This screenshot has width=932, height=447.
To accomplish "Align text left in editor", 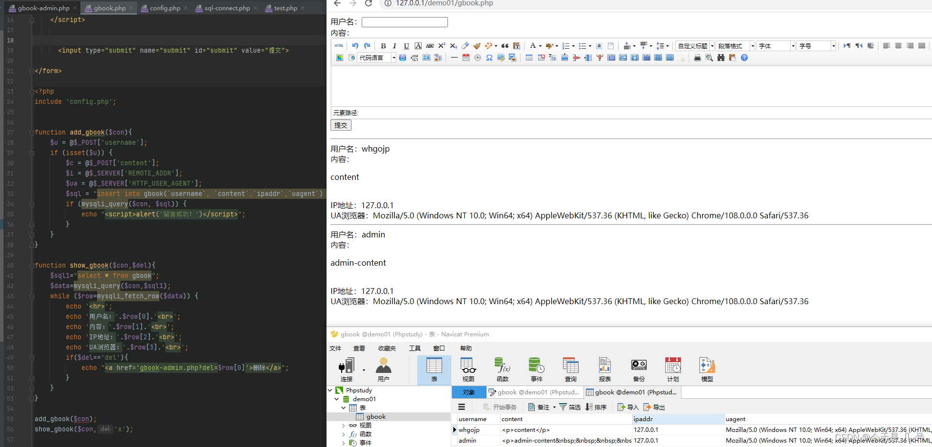I will tap(887, 46).
